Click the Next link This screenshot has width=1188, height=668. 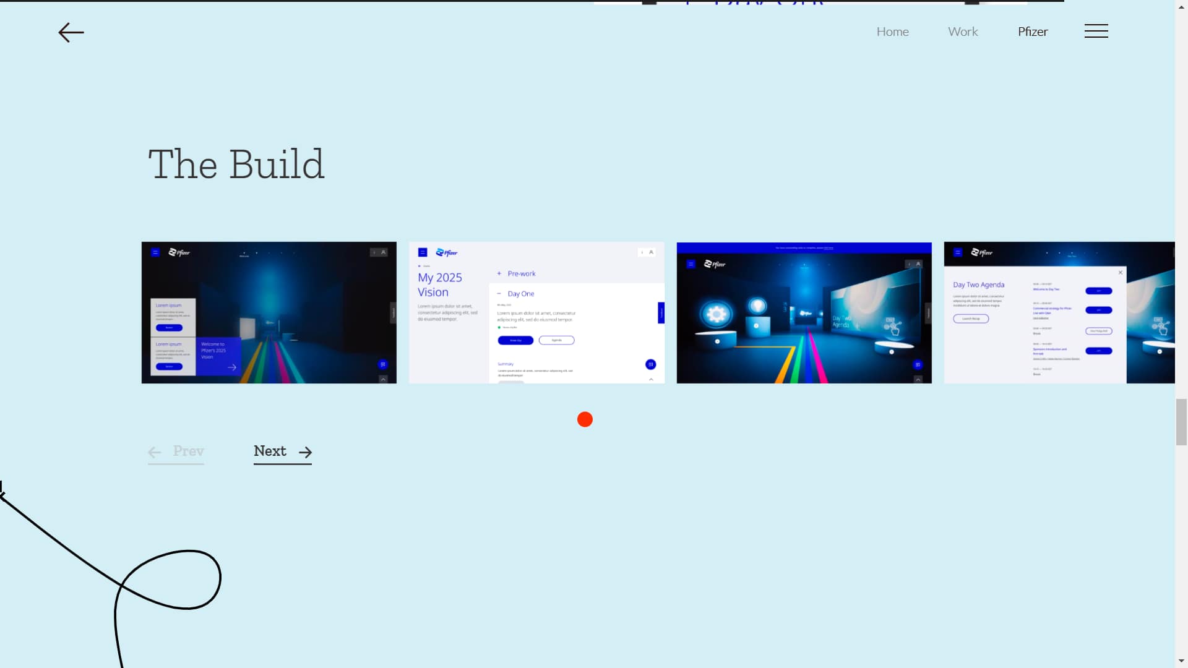pos(270,451)
